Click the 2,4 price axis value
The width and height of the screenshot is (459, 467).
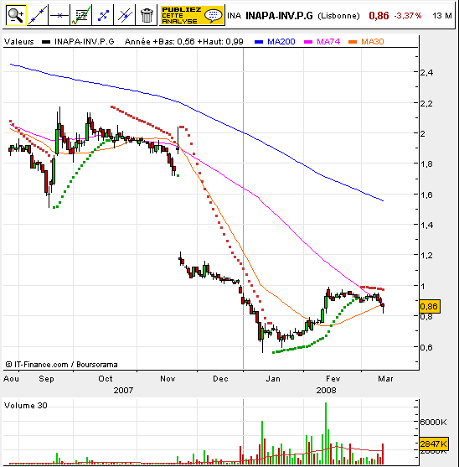(426, 72)
